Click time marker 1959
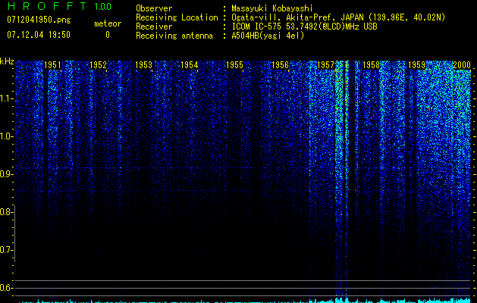Image resolution: width=477 pixels, height=303 pixels. point(416,64)
